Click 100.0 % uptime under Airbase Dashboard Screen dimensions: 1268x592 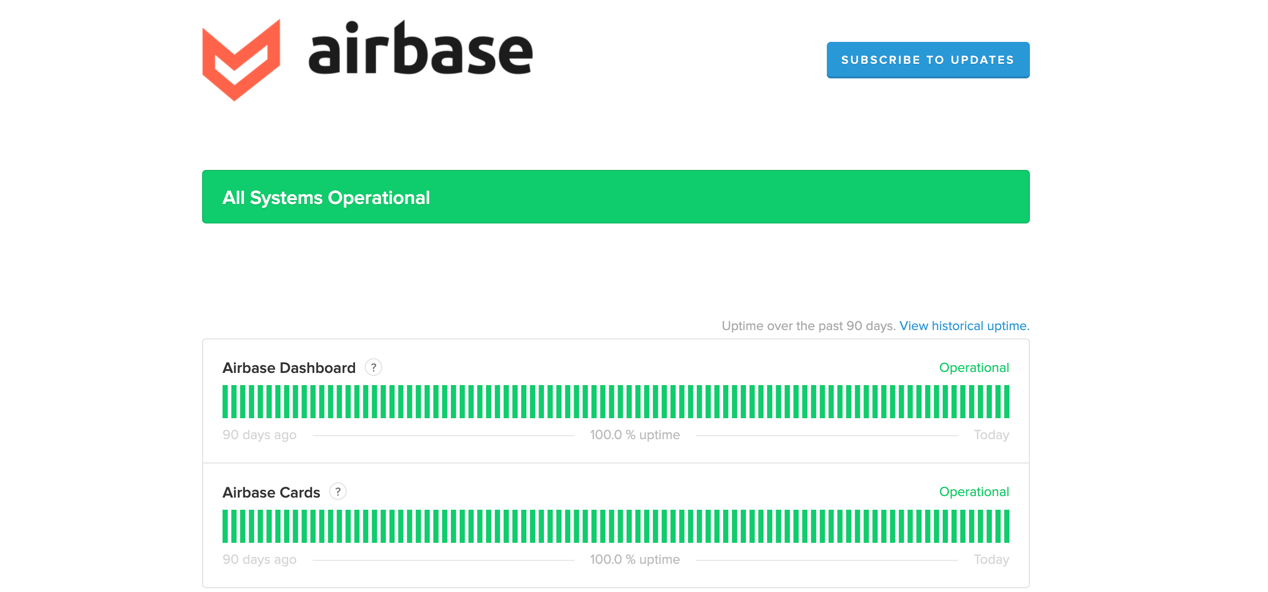tap(635, 435)
